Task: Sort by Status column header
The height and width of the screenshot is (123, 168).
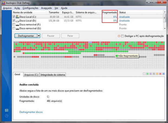Action: click(140, 12)
